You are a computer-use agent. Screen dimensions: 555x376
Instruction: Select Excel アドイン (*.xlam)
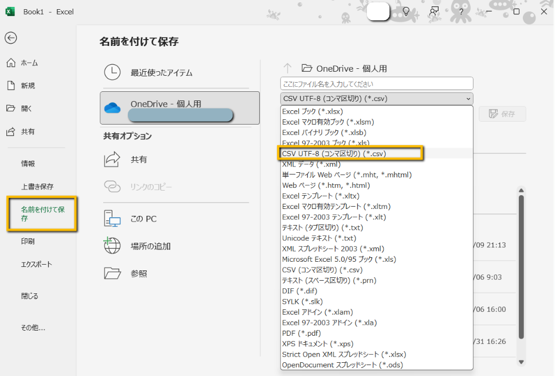377,312
